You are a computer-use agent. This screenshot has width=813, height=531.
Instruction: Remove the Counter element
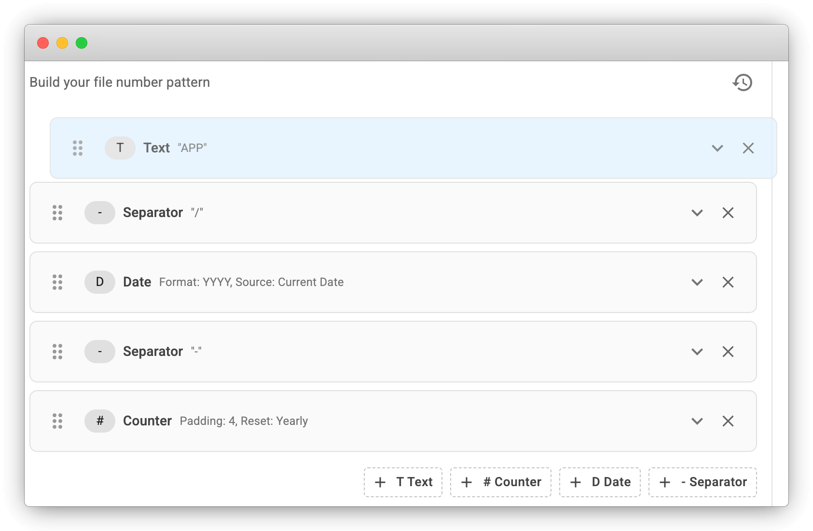[x=728, y=421]
